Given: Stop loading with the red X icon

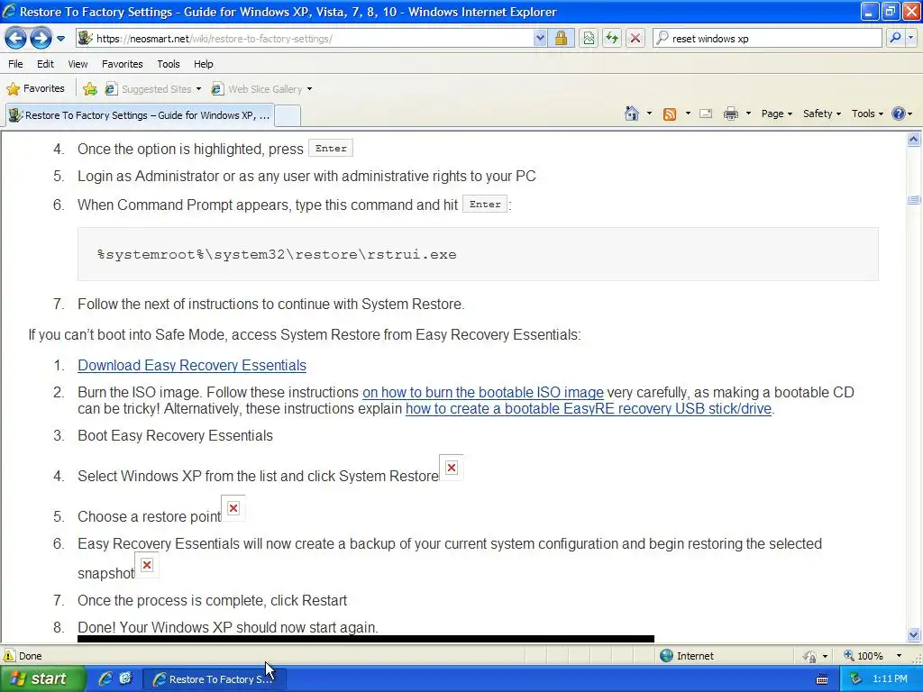Looking at the screenshot, I should tap(635, 39).
